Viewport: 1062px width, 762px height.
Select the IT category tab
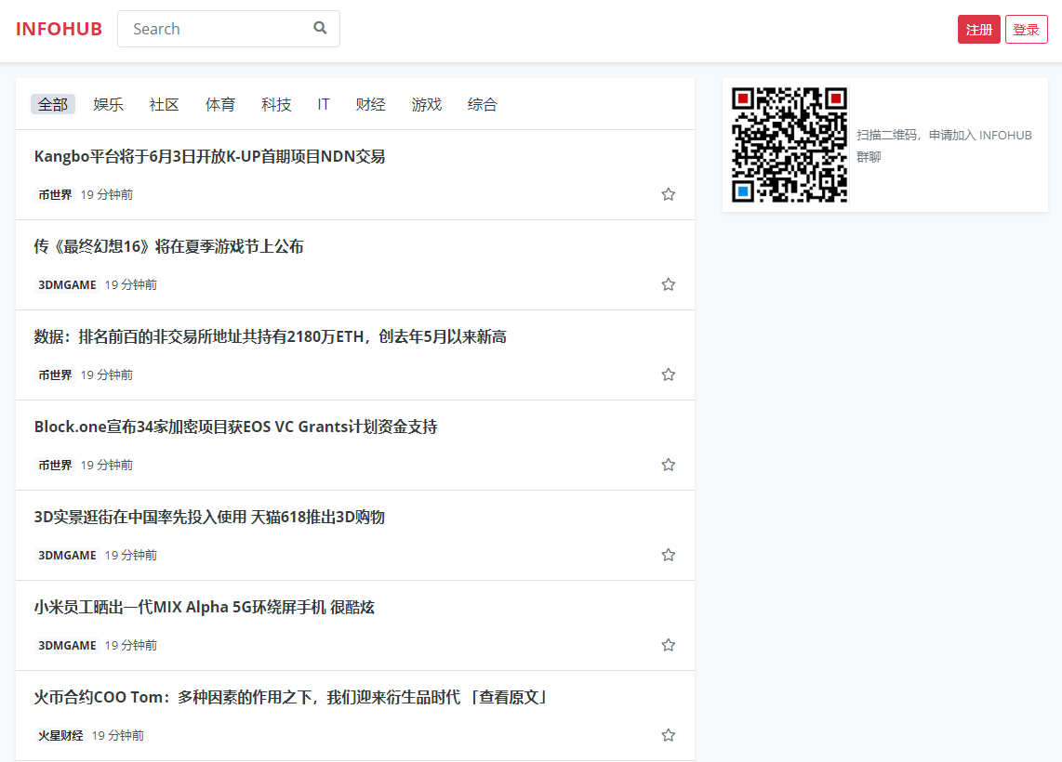(324, 104)
